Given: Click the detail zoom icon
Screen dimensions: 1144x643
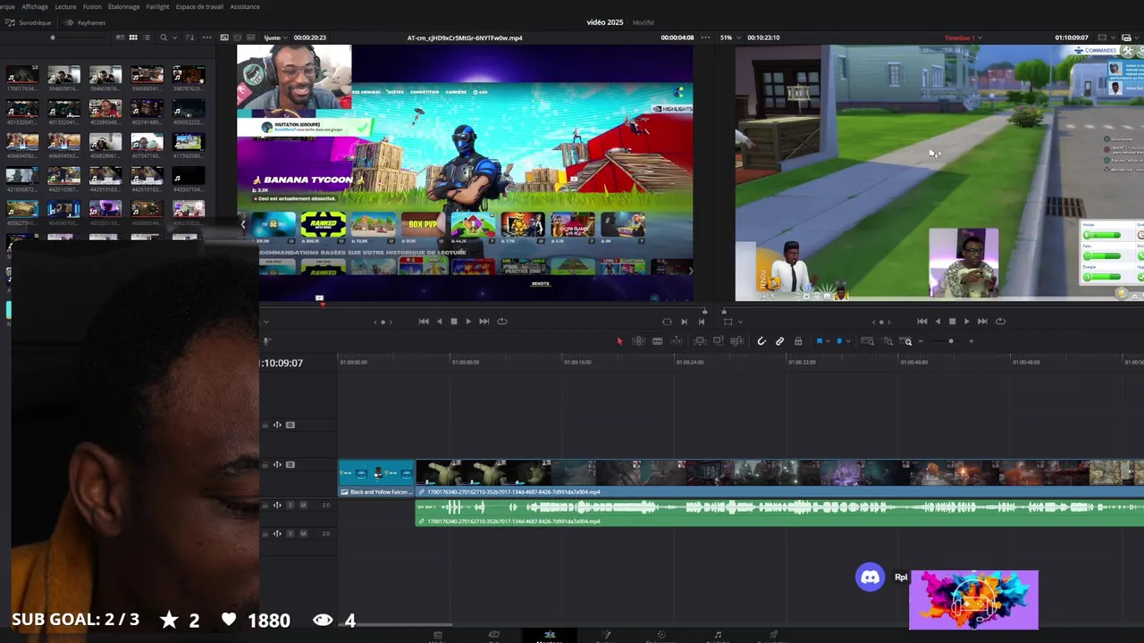Looking at the screenshot, I should (887, 341).
